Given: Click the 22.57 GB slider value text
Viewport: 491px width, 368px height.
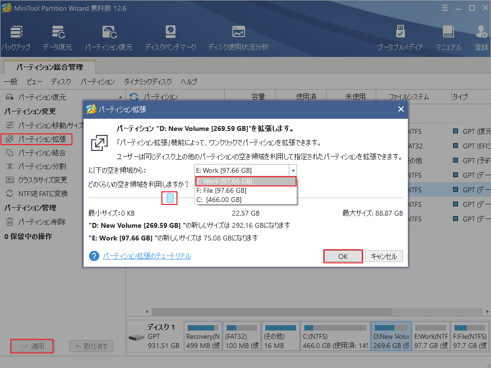Looking at the screenshot, I should pos(246,214).
